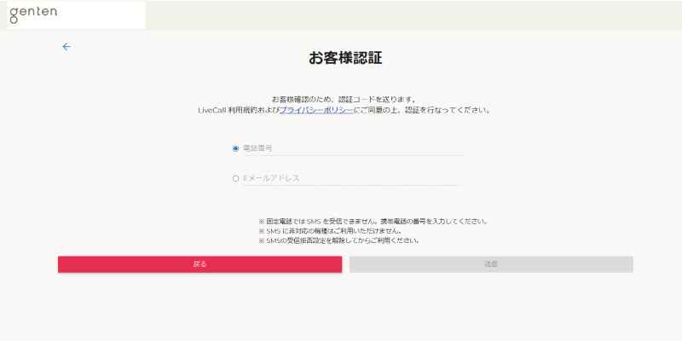This screenshot has height=341, width=682.
Task: Select the 電話番号 radio button
Action: click(x=235, y=148)
